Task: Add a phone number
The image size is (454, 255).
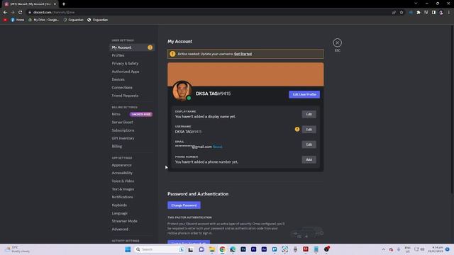Action: click(x=309, y=159)
